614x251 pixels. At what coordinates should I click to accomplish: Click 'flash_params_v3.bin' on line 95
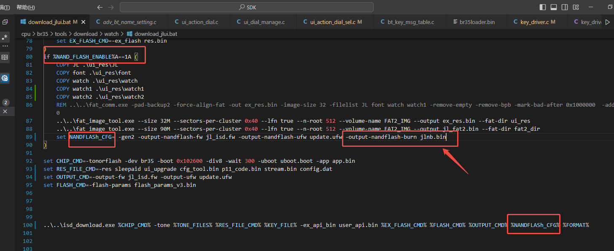coord(165,185)
